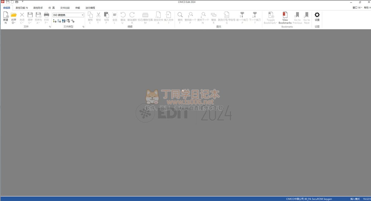Switch to the 迷你编程 tab

pyautogui.click(x=90, y=8)
